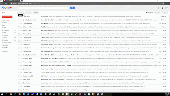Open the Inbox folder
This screenshot has width=170, height=96.
[6, 20]
